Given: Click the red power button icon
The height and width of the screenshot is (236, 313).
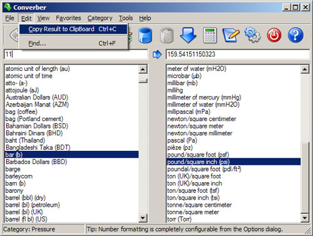Looking at the screenshot, I should [x=274, y=35].
